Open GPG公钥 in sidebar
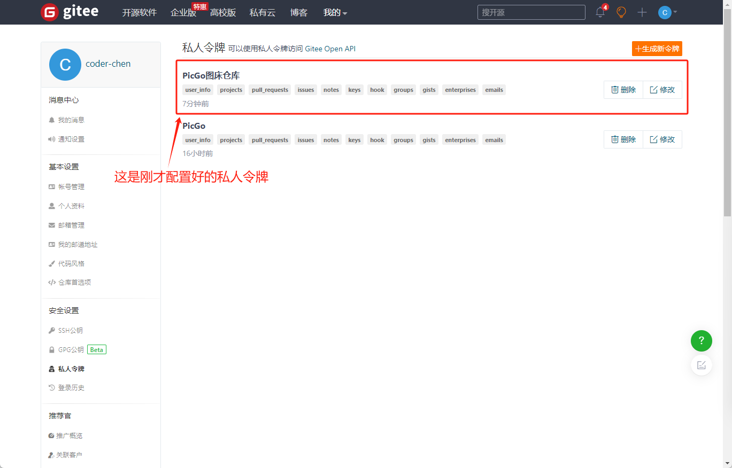732x468 pixels. coord(66,350)
